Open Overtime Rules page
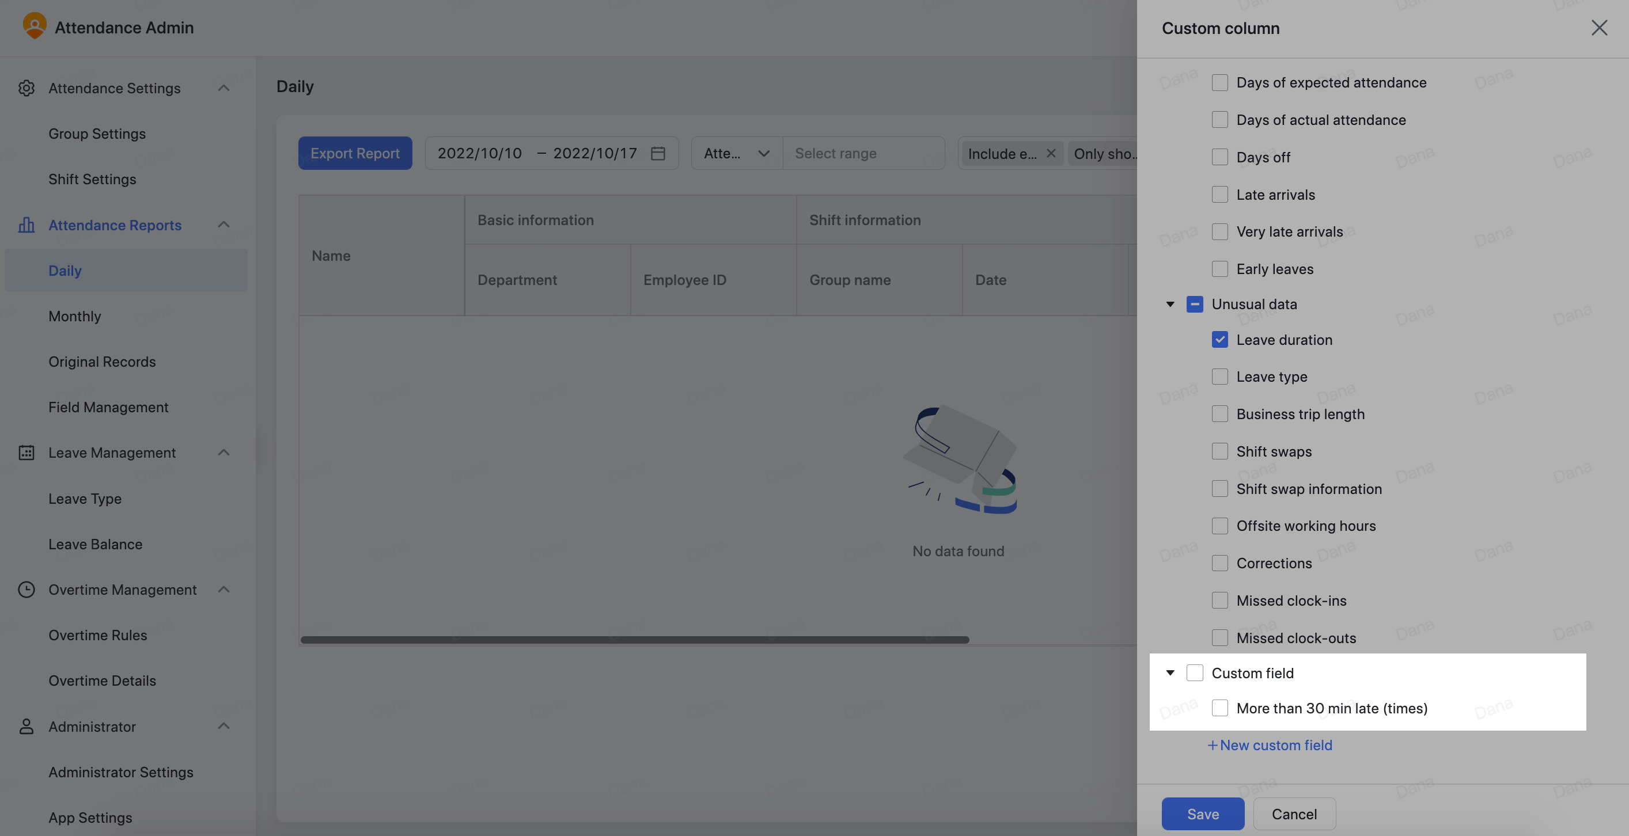This screenshot has height=836, width=1629. click(98, 635)
